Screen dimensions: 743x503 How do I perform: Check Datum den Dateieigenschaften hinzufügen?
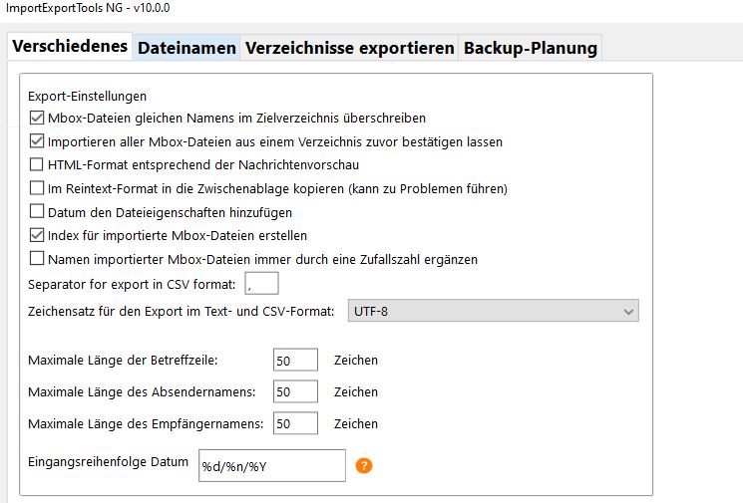(38, 212)
